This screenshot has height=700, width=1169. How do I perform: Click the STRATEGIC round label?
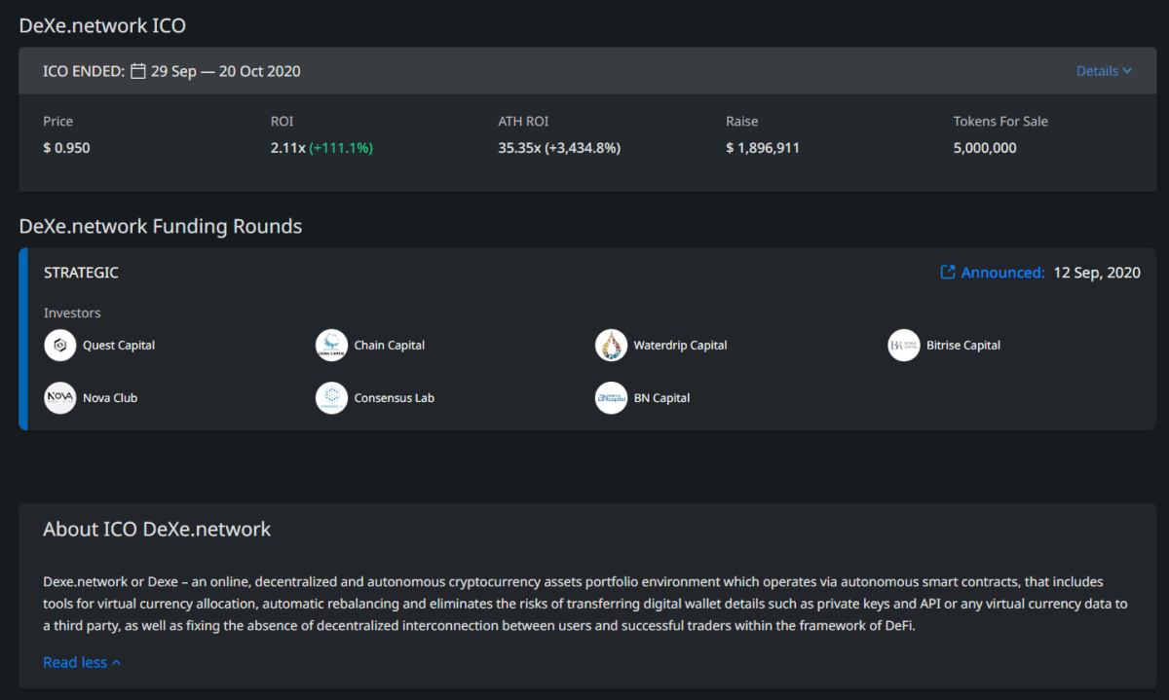tap(81, 273)
